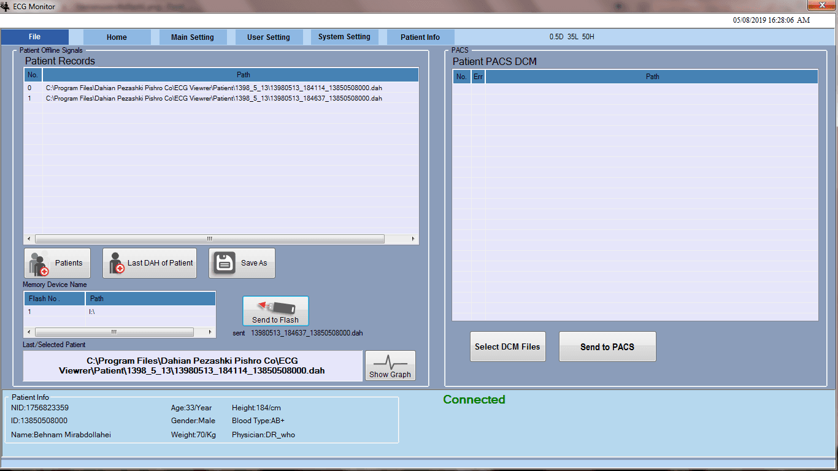Click the Memory Device scrollbar's right arrow
This screenshot has height=471, width=838.
(210, 332)
